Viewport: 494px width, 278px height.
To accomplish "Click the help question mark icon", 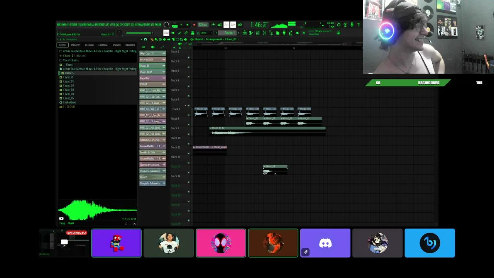I will tap(359, 24).
